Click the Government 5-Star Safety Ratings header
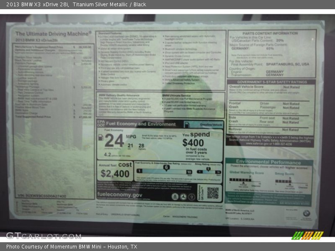Screen dimensions: 335x251 tap(272, 82)
